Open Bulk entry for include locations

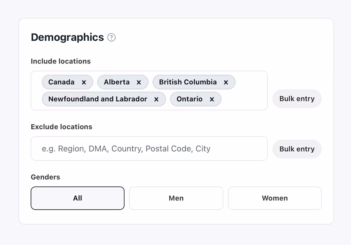click(x=297, y=99)
